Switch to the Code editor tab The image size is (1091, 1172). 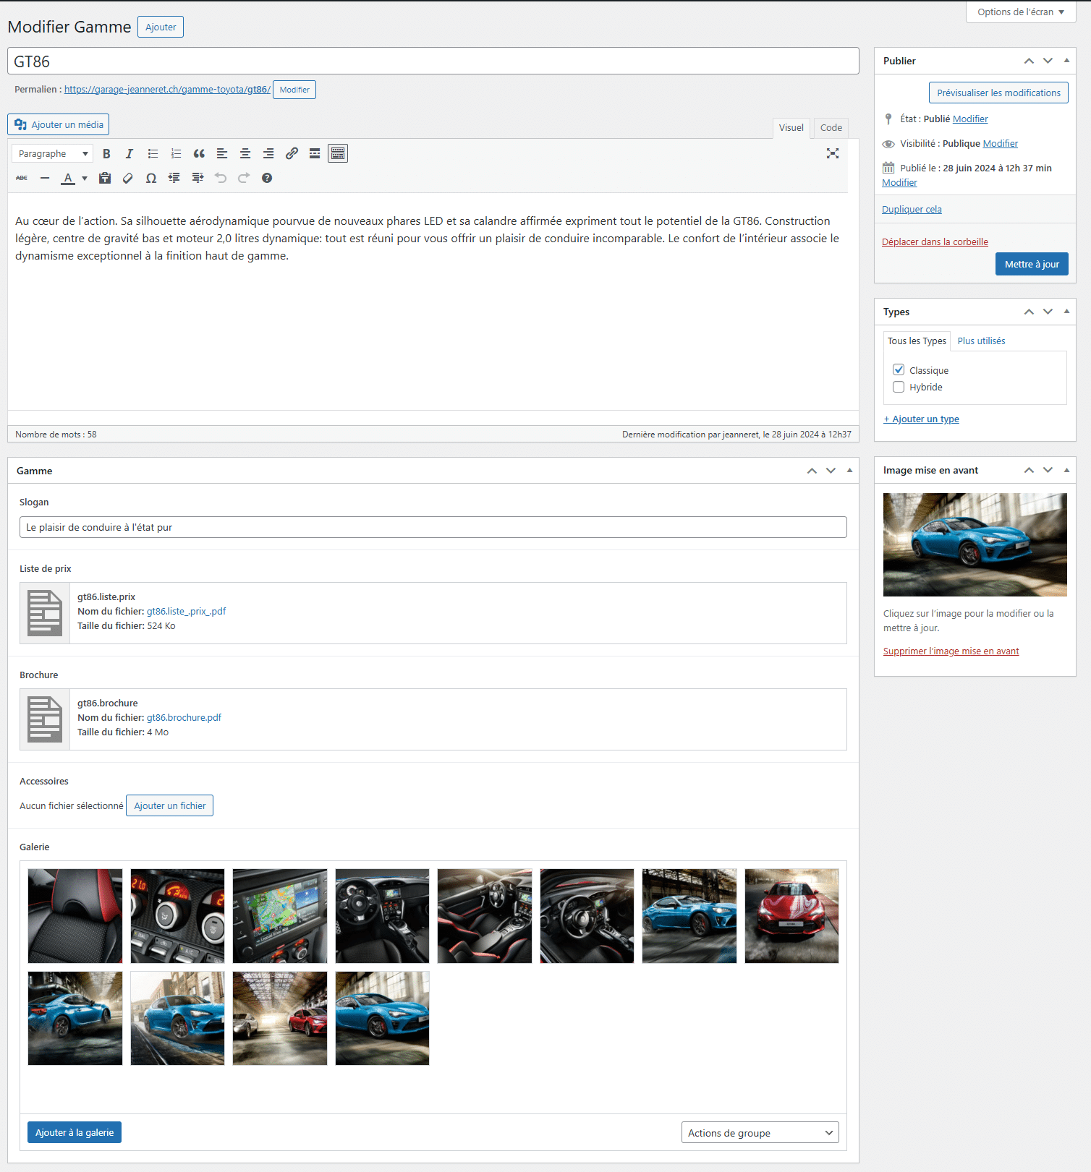tap(831, 127)
